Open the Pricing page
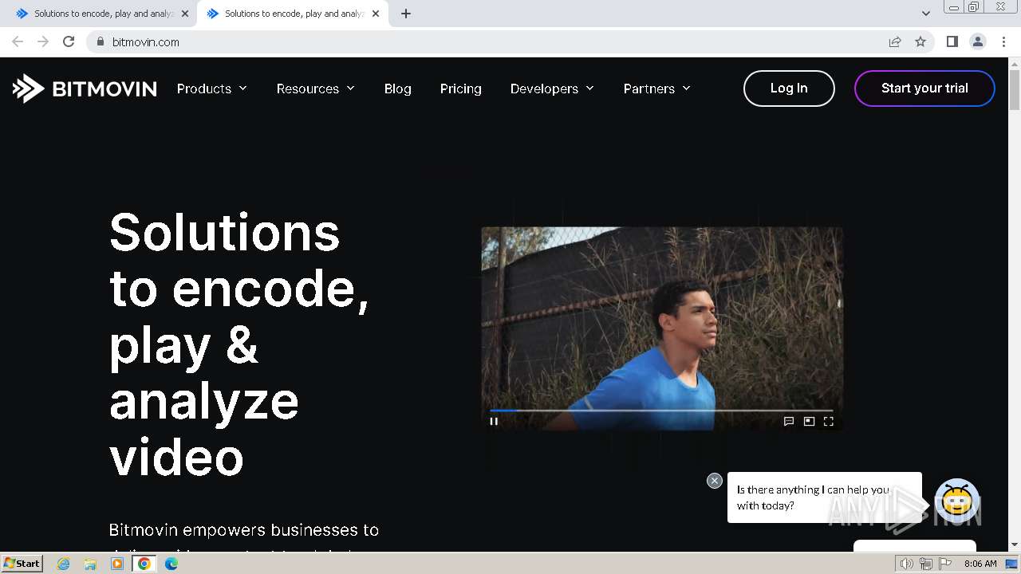 click(461, 88)
